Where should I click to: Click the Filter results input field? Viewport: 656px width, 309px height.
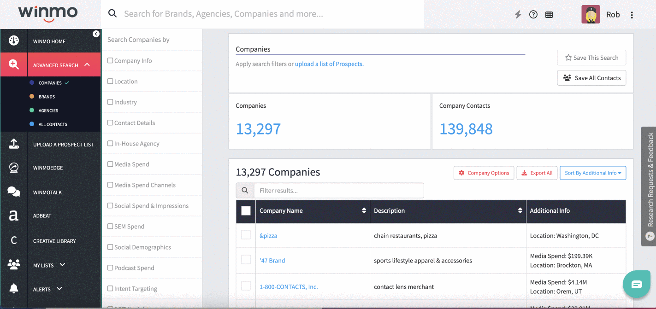339,190
